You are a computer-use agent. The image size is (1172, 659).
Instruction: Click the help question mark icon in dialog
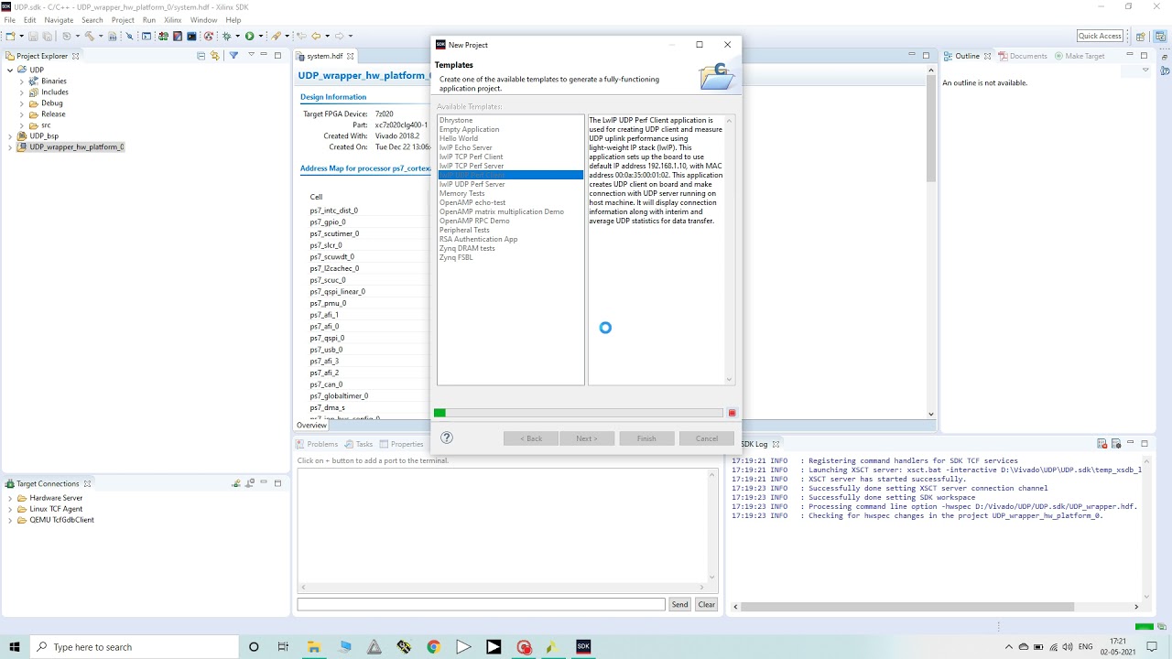click(447, 438)
